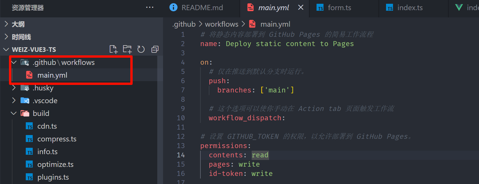The image size is (479, 184).
Task: Select main.yml in the file tree
Action: click(52, 75)
